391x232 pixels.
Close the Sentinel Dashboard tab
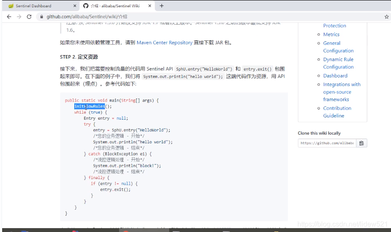[x=75, y=6]
